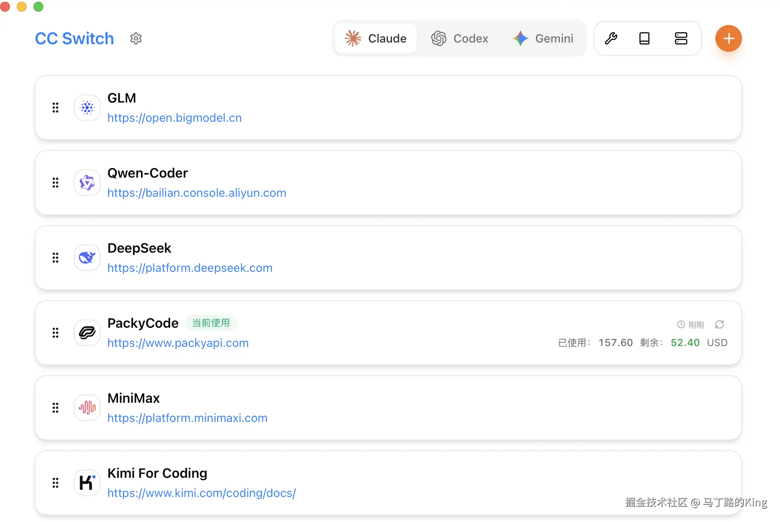Click the GLM drag handle
Screen dimensions: 780x522
(55, 108)
